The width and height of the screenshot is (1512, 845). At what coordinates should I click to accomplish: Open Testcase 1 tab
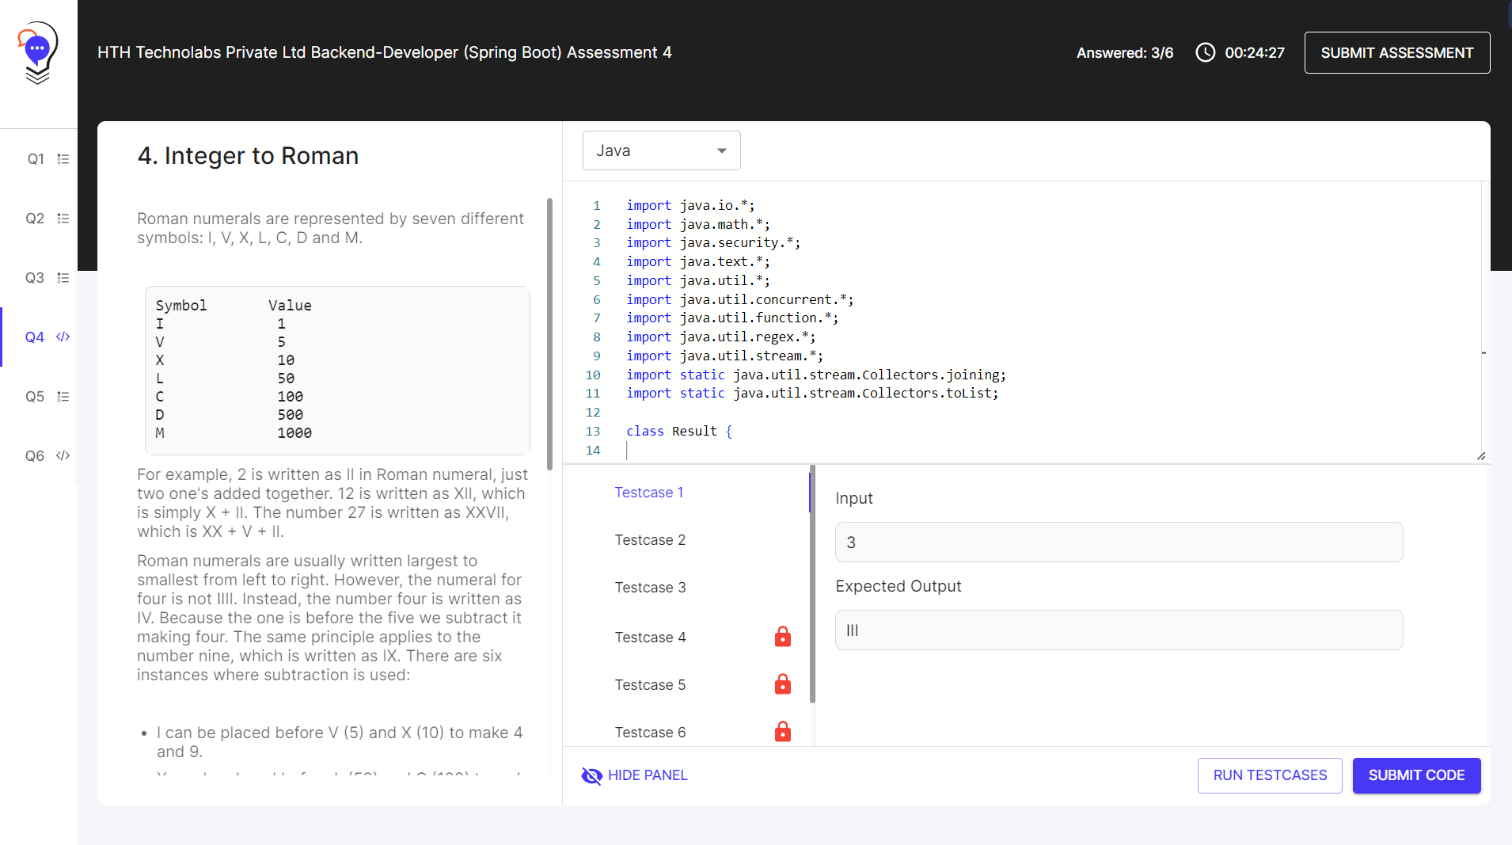click(648, 493)
